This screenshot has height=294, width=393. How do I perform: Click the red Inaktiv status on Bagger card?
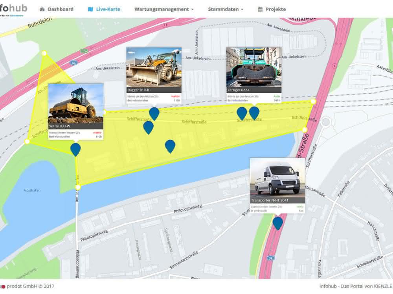click(175, 96)
